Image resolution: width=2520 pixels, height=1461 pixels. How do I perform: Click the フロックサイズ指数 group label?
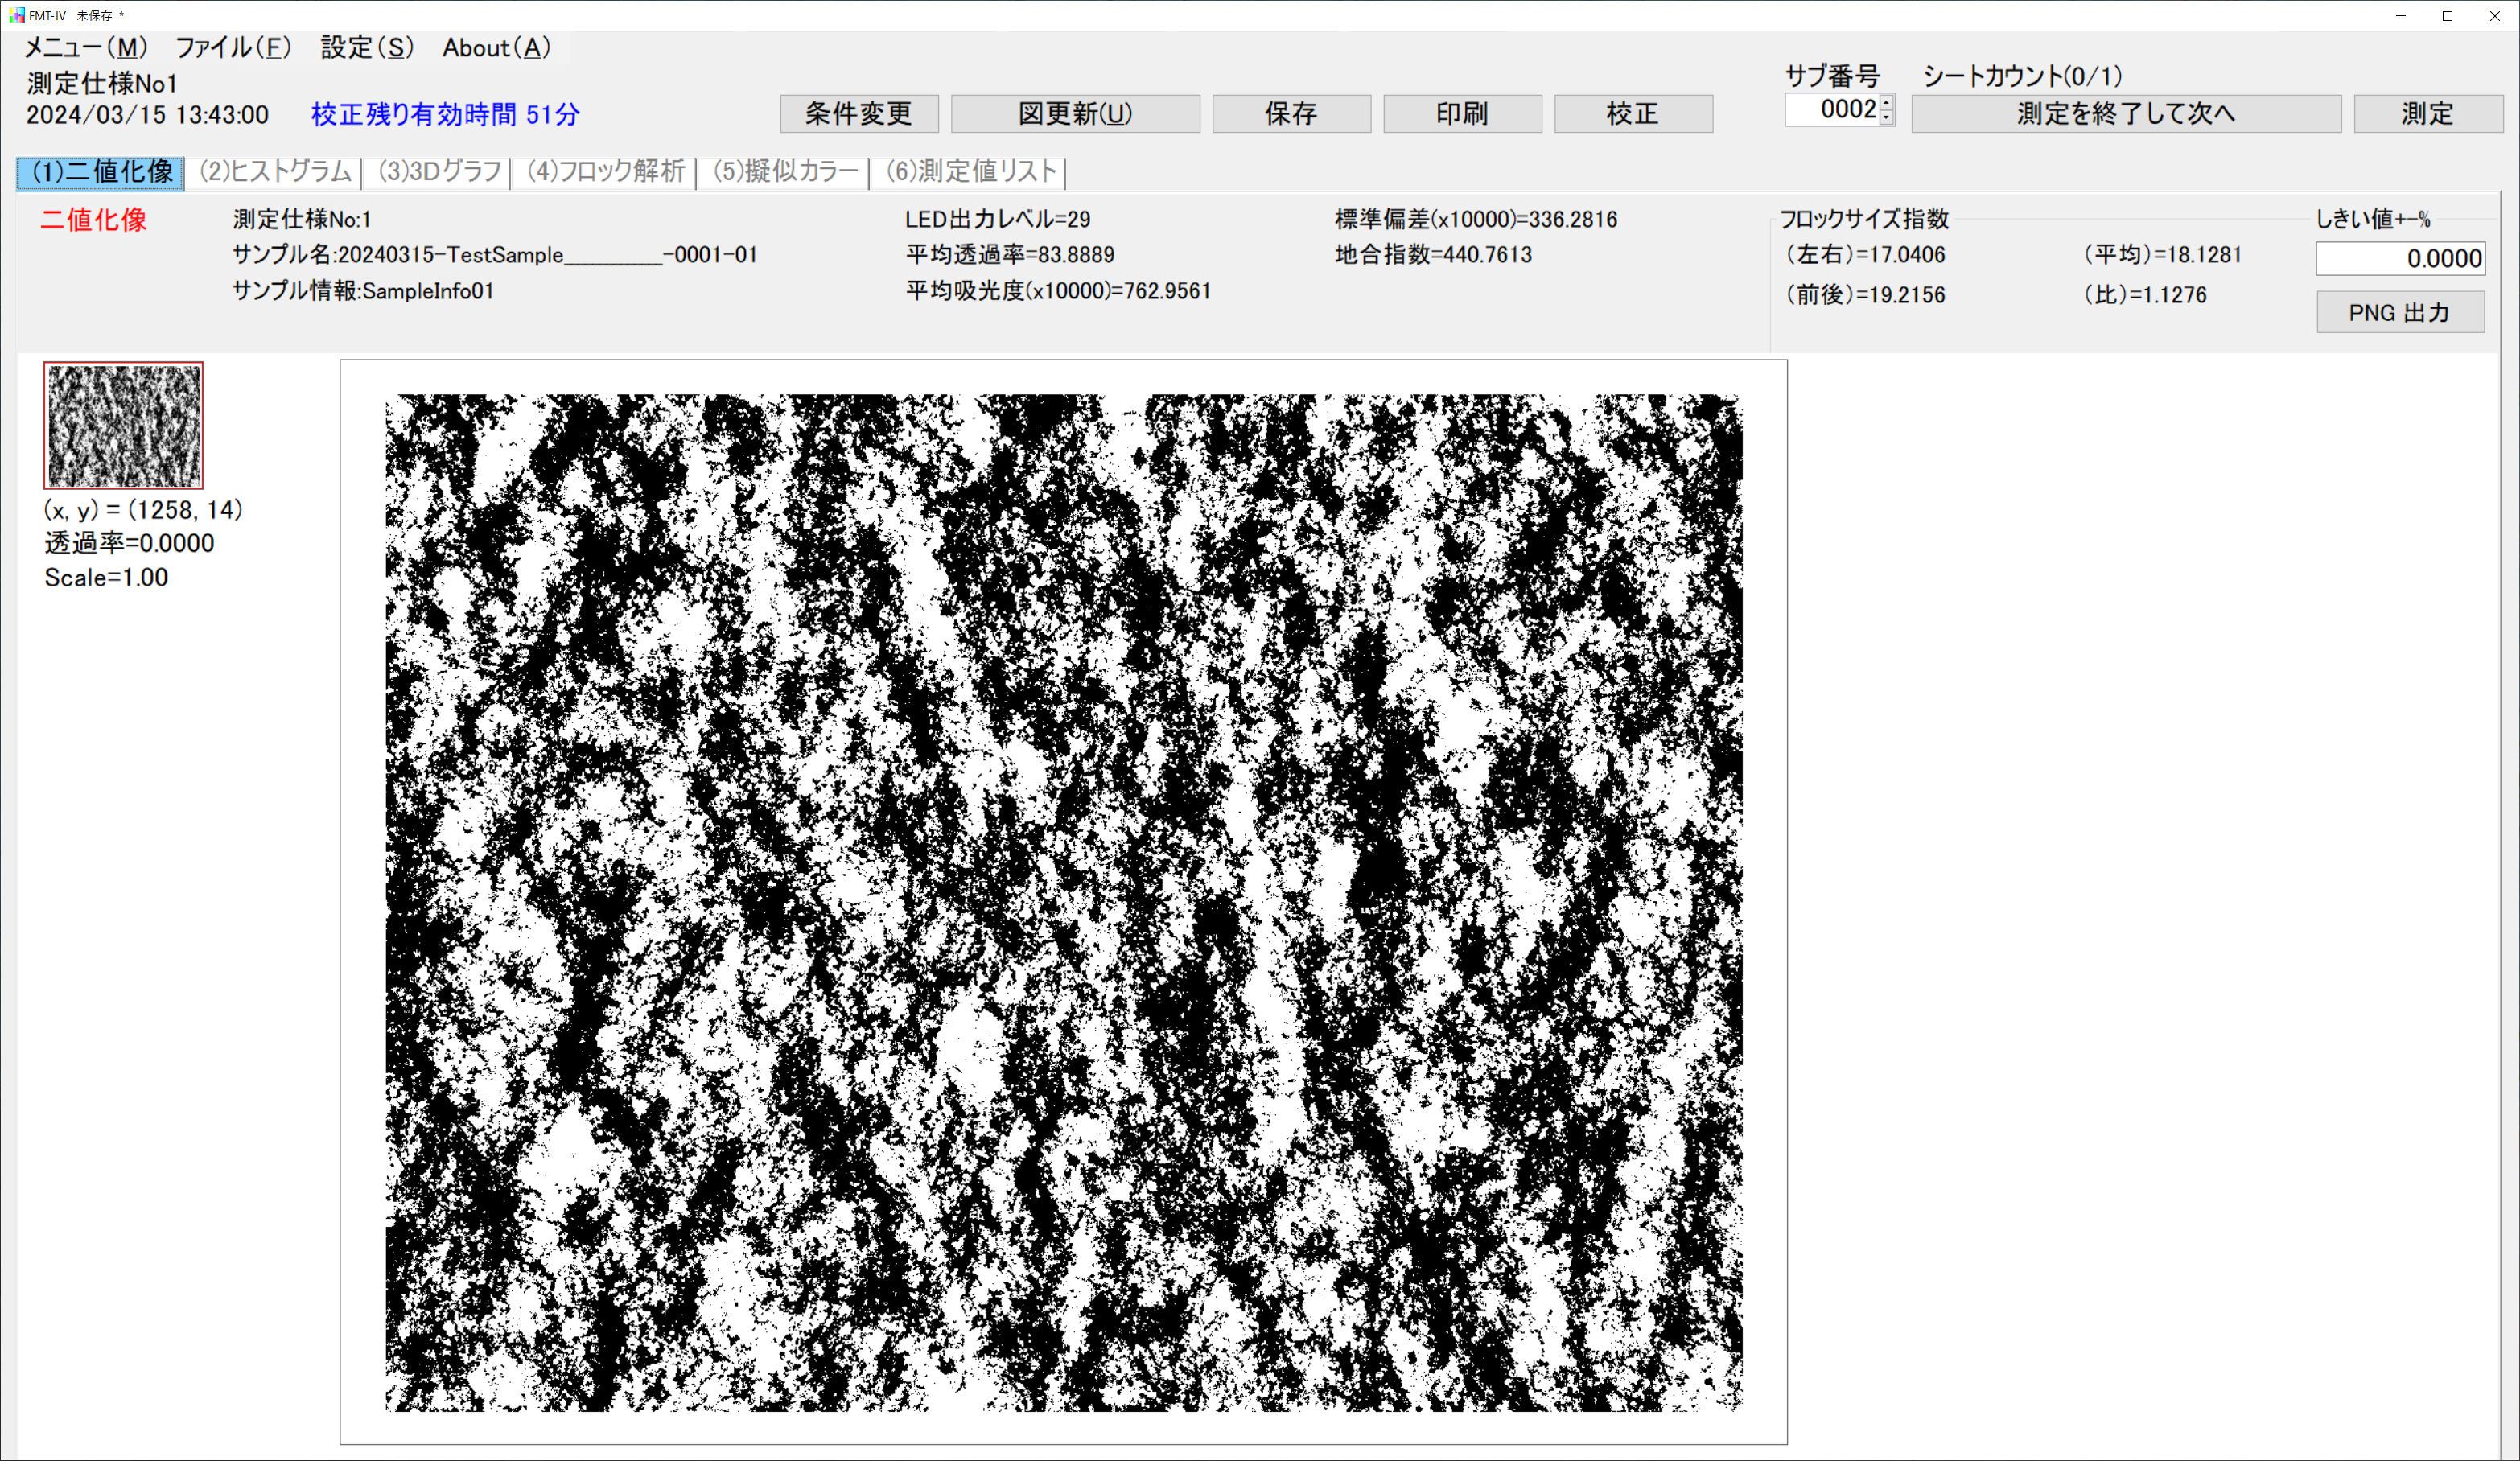(x=1864, y=219)
